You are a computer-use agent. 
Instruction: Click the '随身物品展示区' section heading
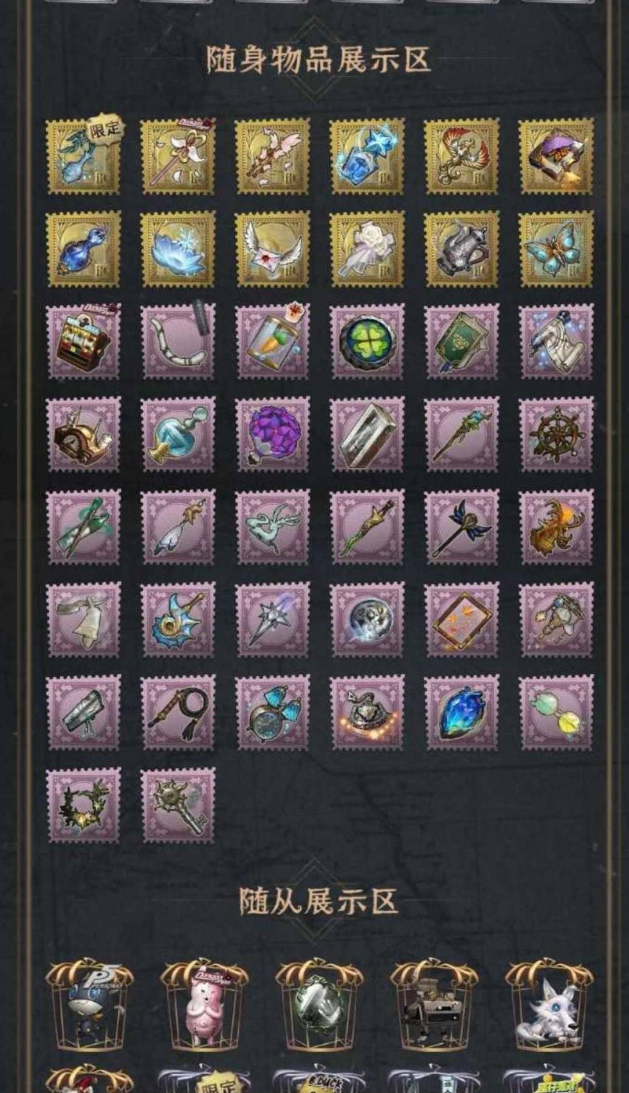tap(318, 60)
